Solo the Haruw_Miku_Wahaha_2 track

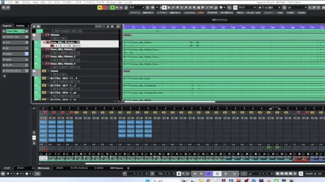click(x=48, y=50)
